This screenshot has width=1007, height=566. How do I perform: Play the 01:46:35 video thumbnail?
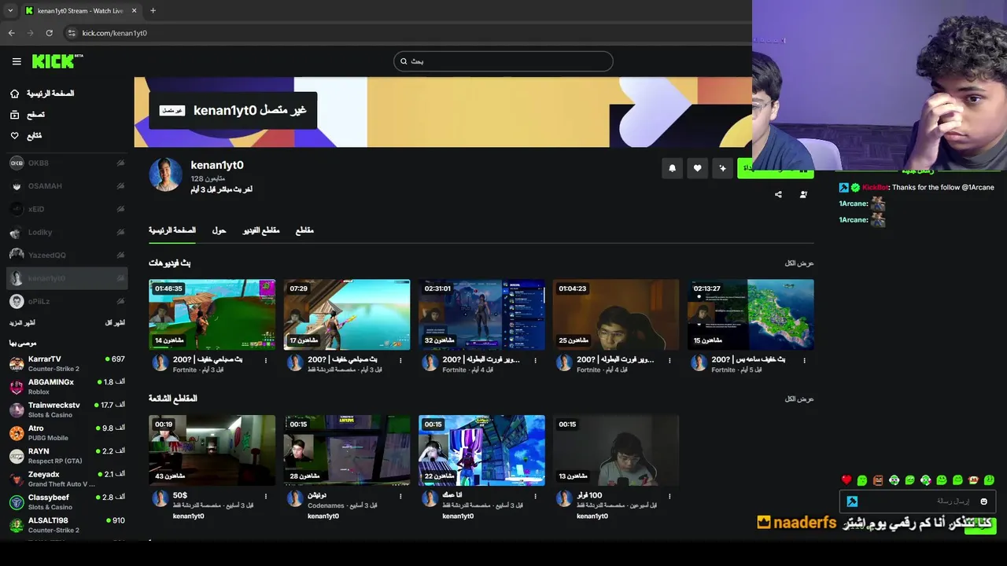click(212, 314)
